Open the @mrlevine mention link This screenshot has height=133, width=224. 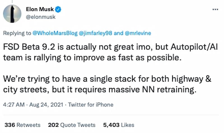138,33
